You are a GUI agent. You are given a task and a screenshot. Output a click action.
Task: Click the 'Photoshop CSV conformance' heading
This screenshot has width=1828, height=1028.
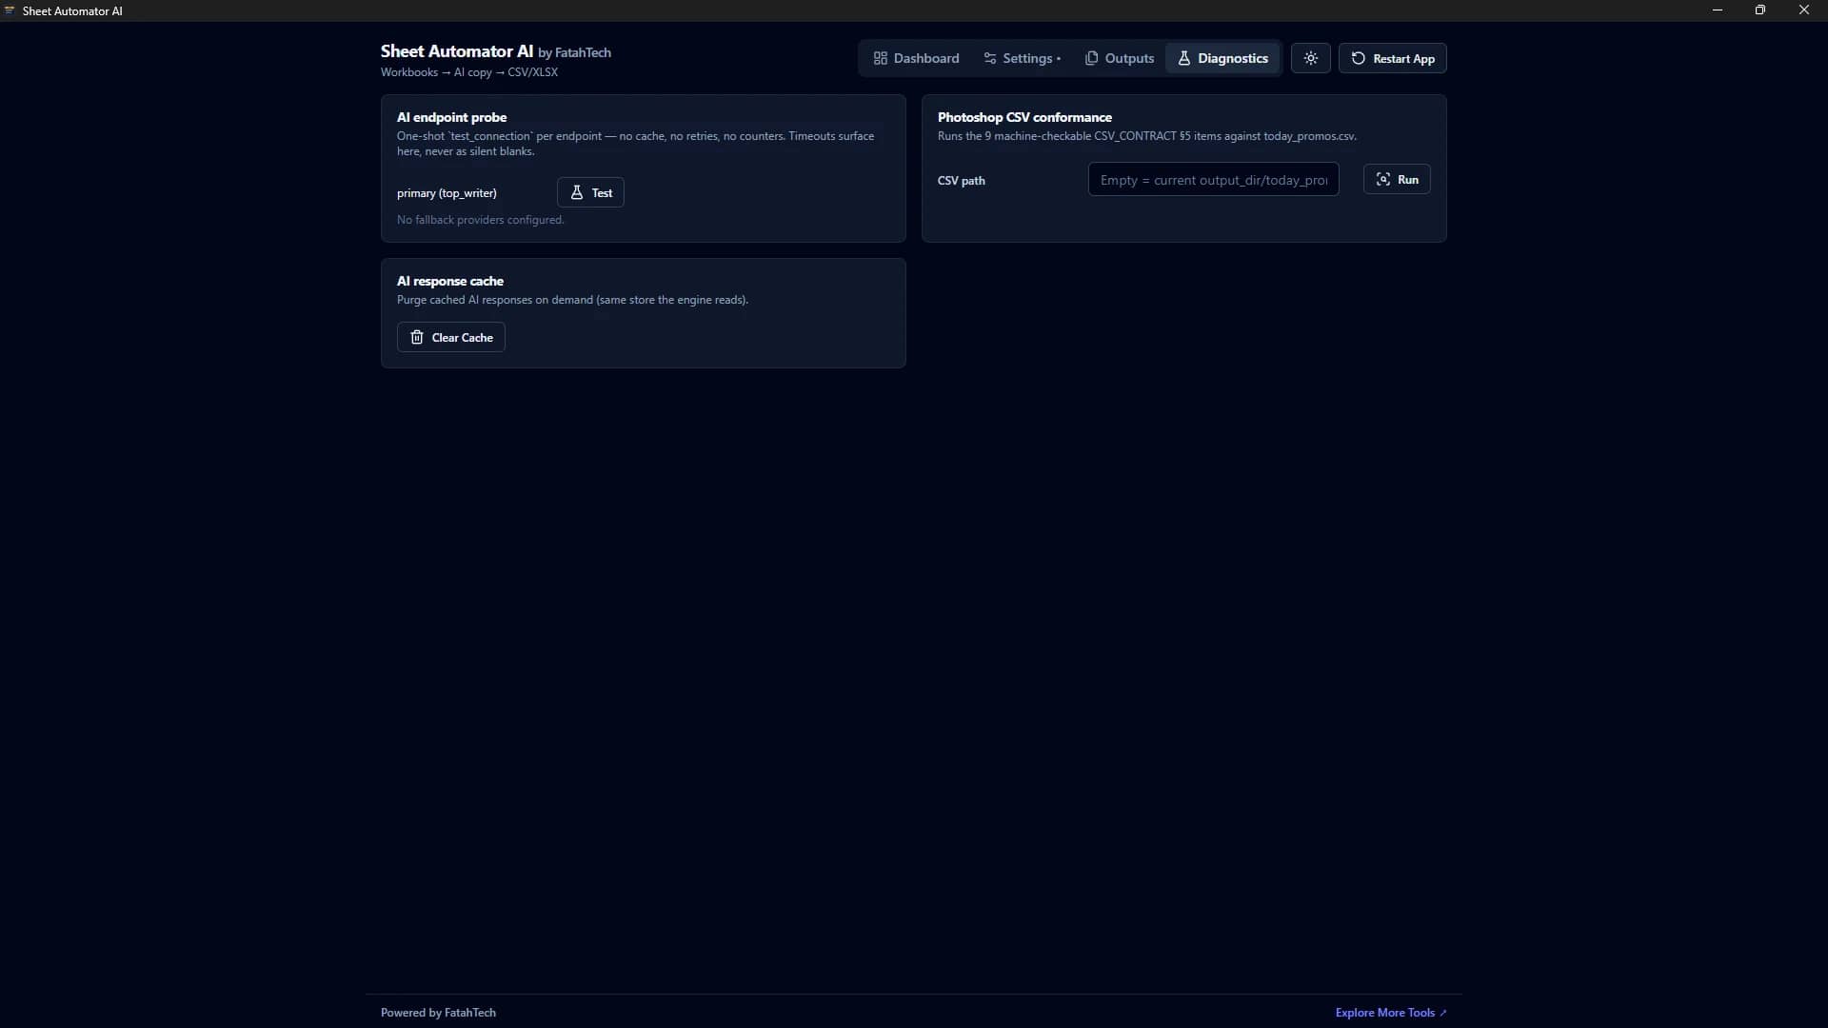[x=1024, y=117]
